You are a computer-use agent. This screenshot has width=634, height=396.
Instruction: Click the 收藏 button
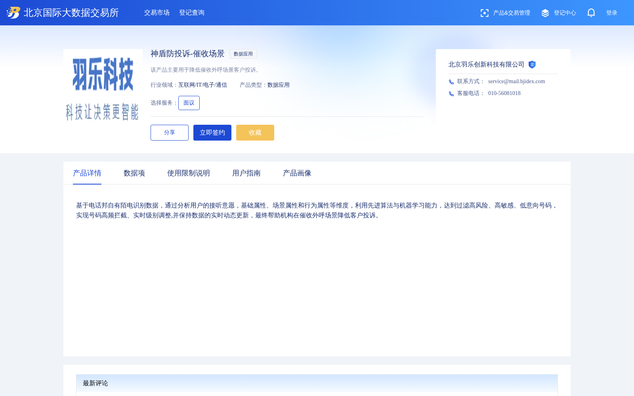point(255,133)
